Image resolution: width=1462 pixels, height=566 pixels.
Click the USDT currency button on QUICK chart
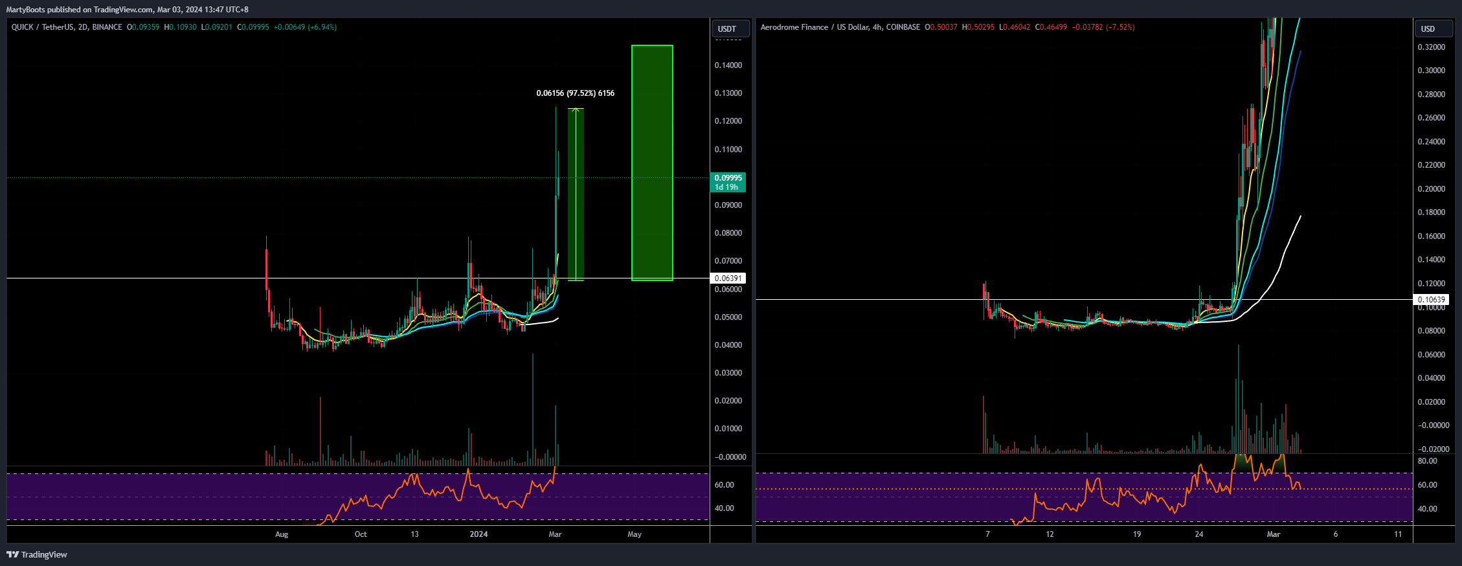click(x=731, y=28)
